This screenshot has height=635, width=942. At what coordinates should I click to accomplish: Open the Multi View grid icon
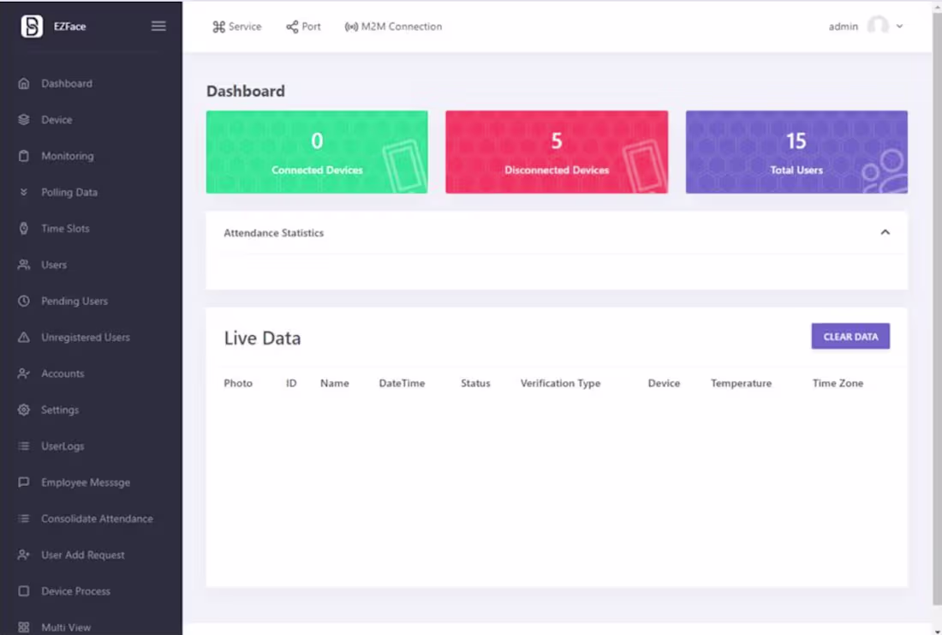(x=26, y=627)
